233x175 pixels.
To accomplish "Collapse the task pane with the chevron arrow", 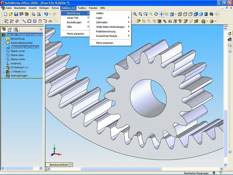I will 229,51.
